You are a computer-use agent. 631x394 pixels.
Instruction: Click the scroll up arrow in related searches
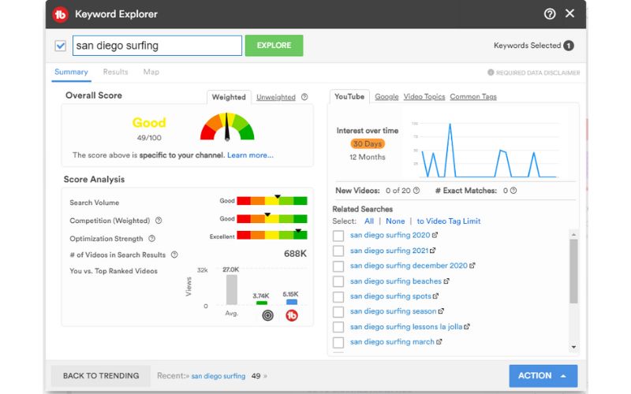(573, 234)
